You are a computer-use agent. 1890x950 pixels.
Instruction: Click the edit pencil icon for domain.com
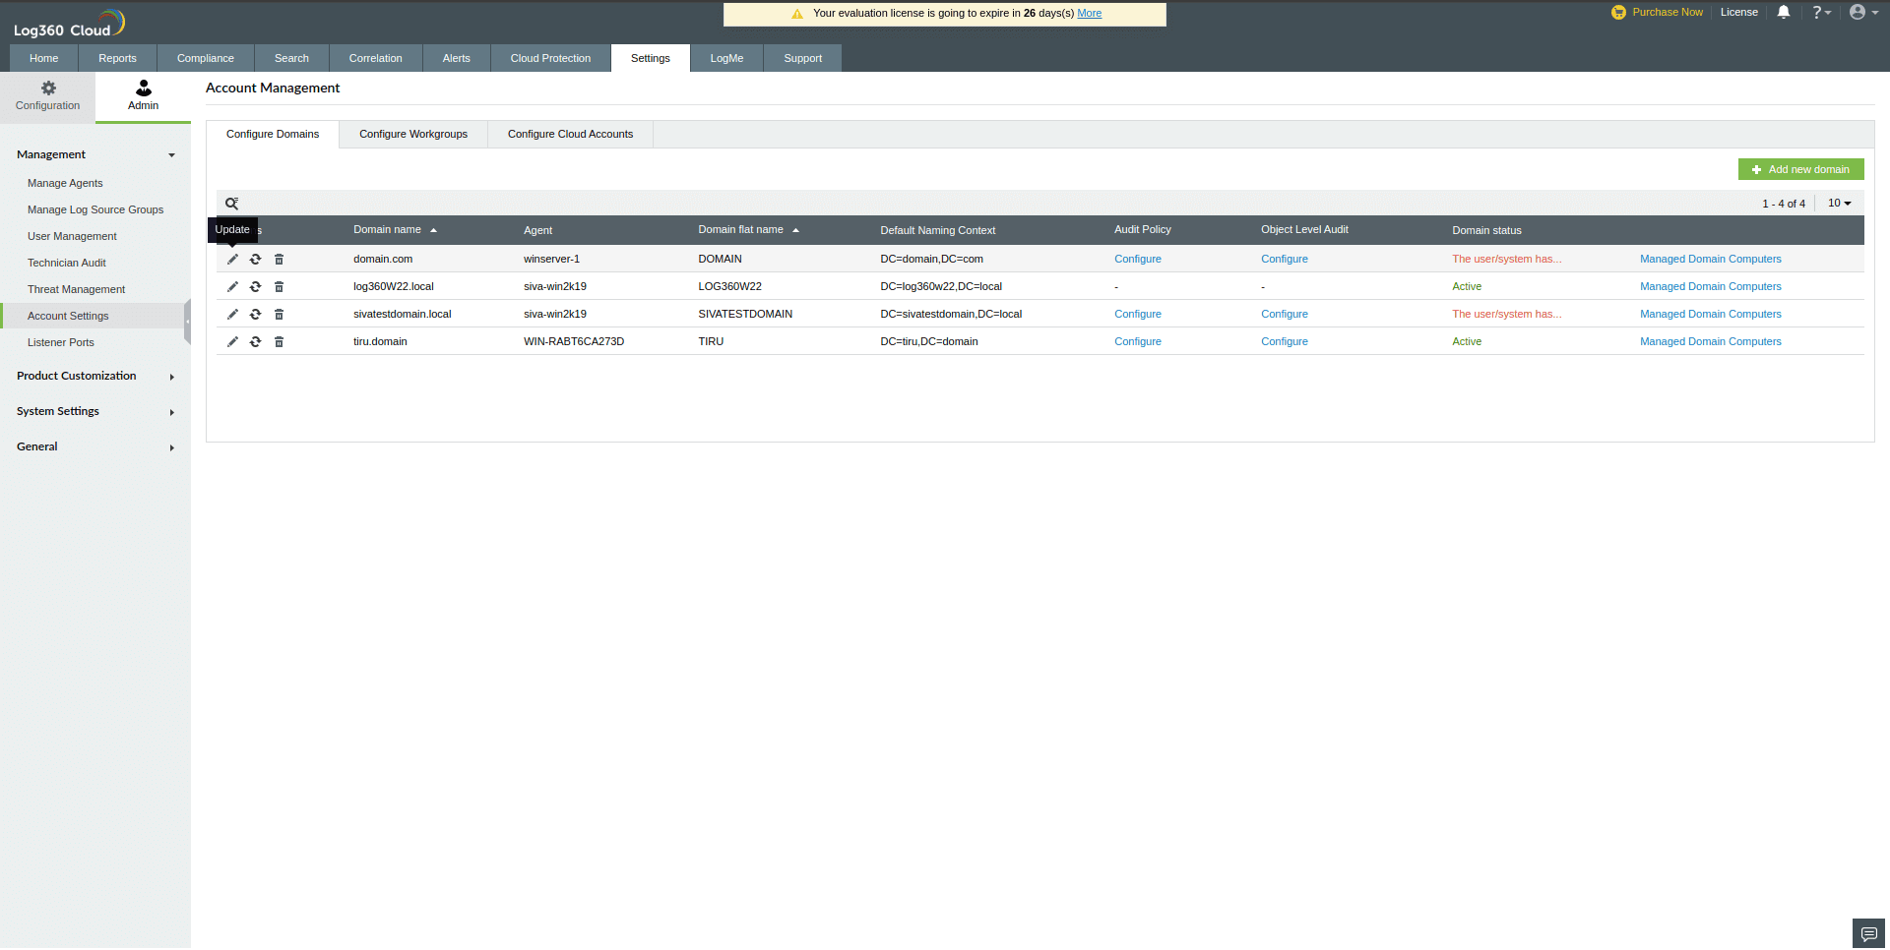pos(232,260)
